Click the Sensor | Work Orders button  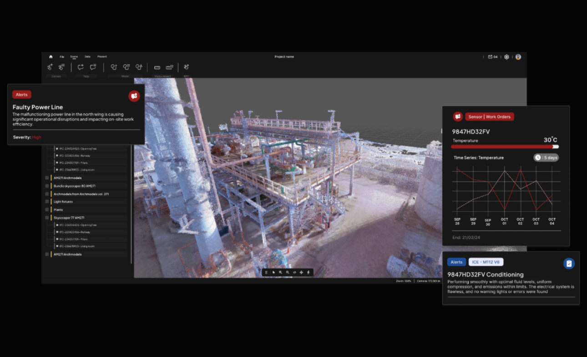coord(489,117)
